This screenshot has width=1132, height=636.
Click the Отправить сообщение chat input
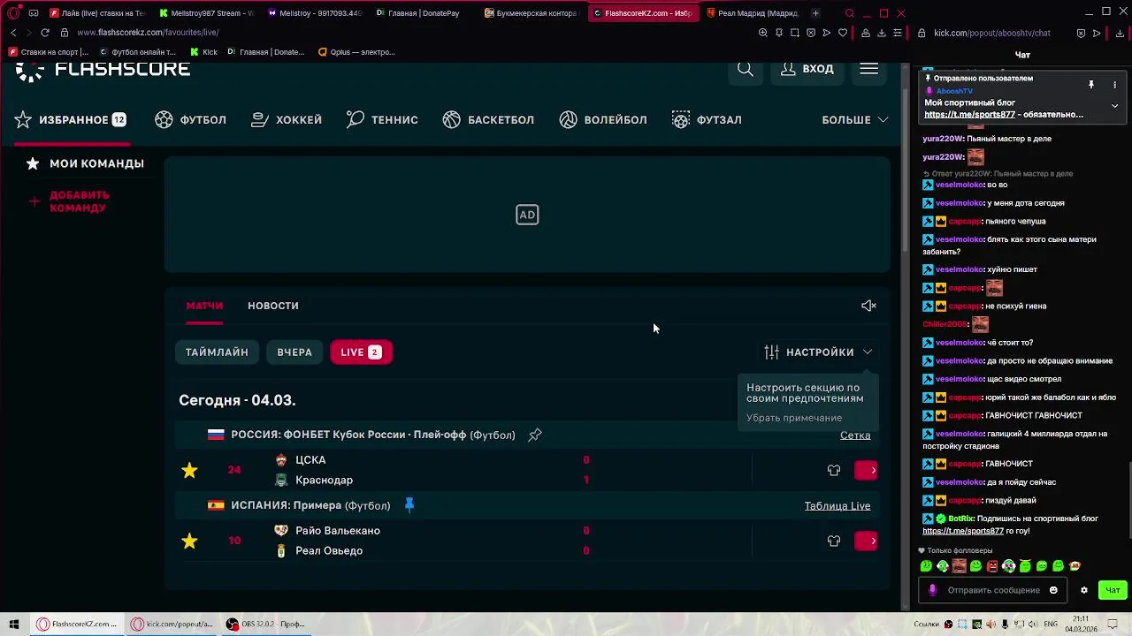tap(993, 590)
